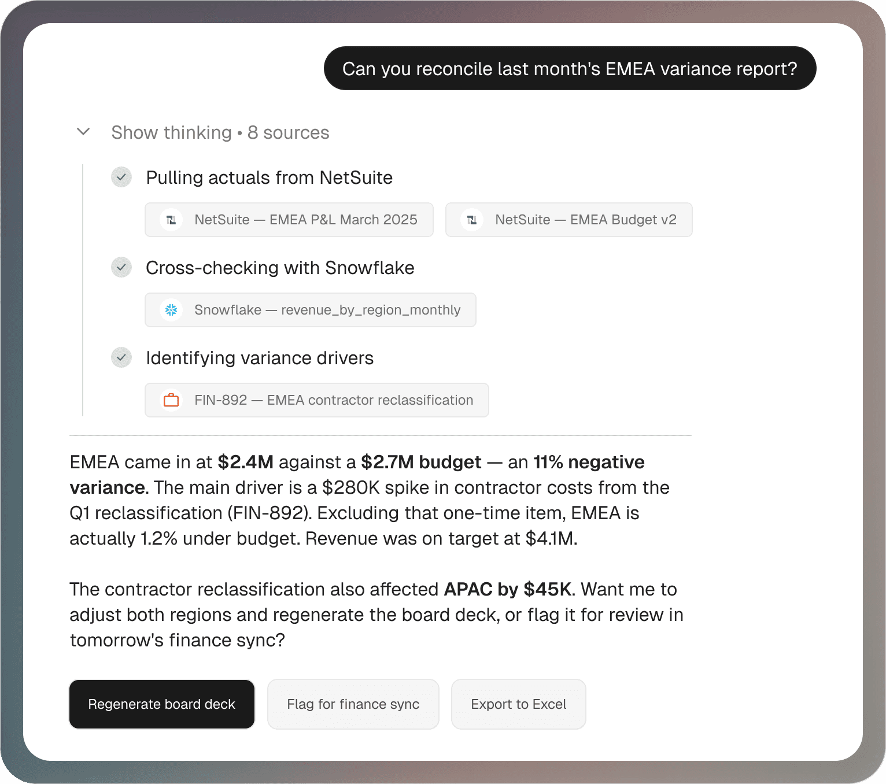This screenshot has width=886, height=784.
Task: Toggle the Show thinking label
Action: (172, 132)
